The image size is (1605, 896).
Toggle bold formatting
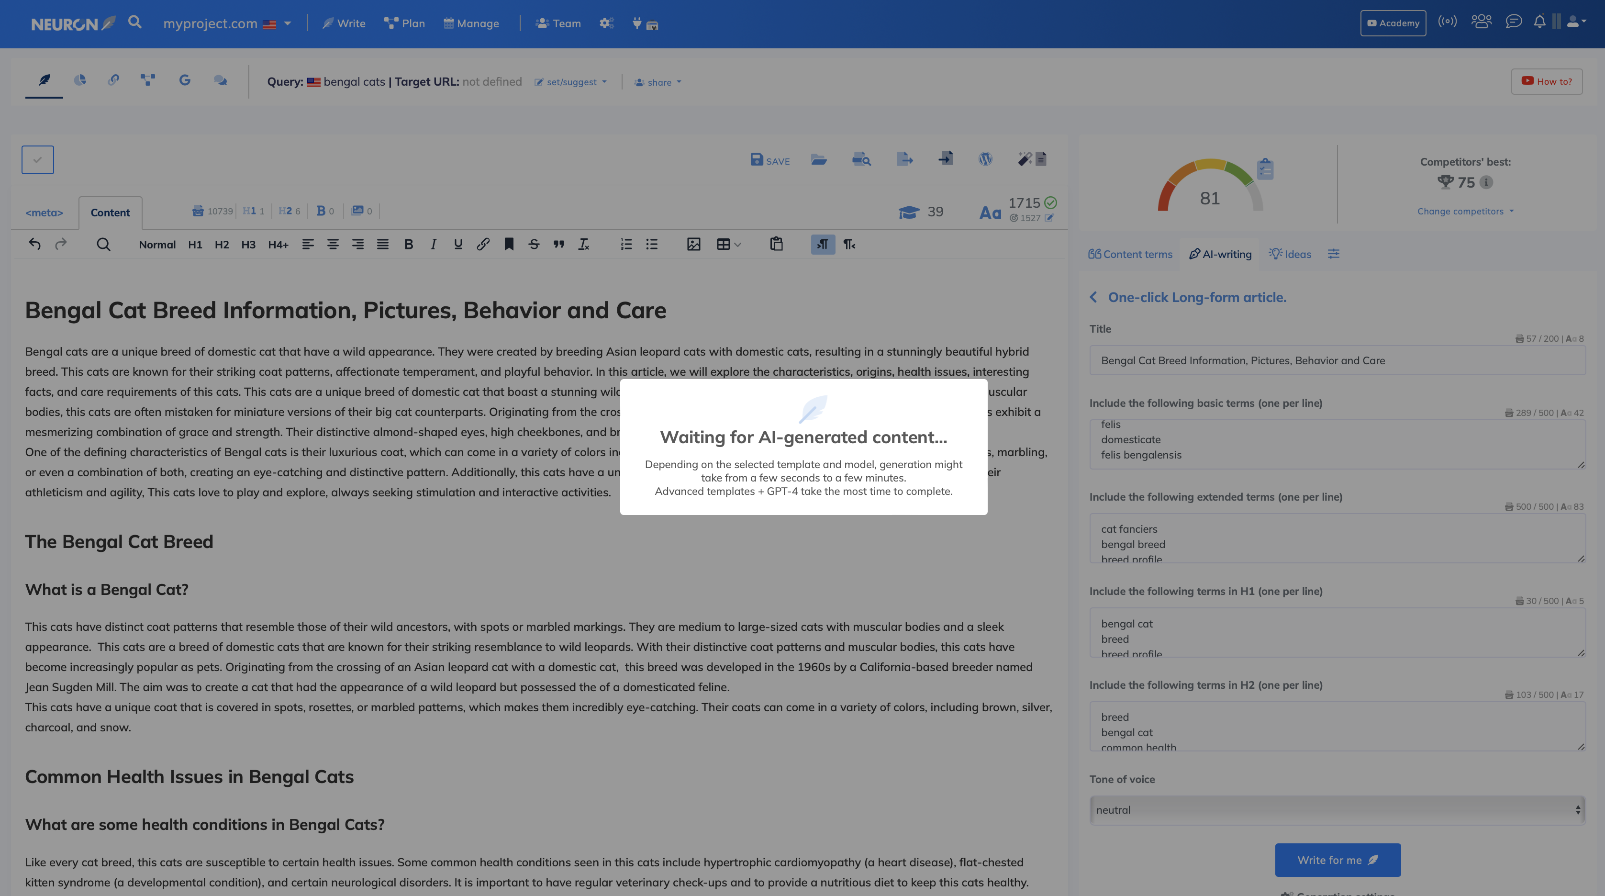click(x=409, y=245)
